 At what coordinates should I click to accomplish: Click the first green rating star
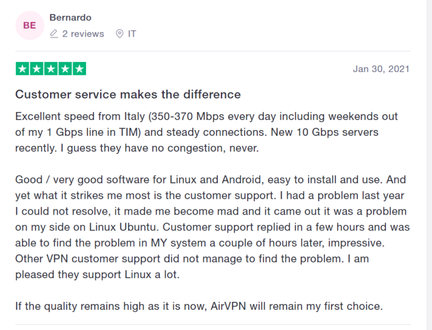click(x=22, y=69)
